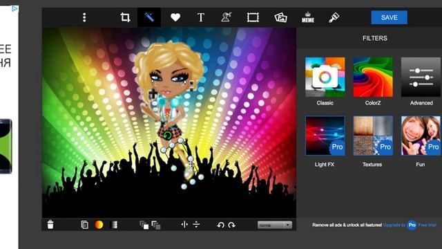This screenshot has width=442, height=249.
Task: Rotate the object counterclockwise
Action: pos(220,225)
